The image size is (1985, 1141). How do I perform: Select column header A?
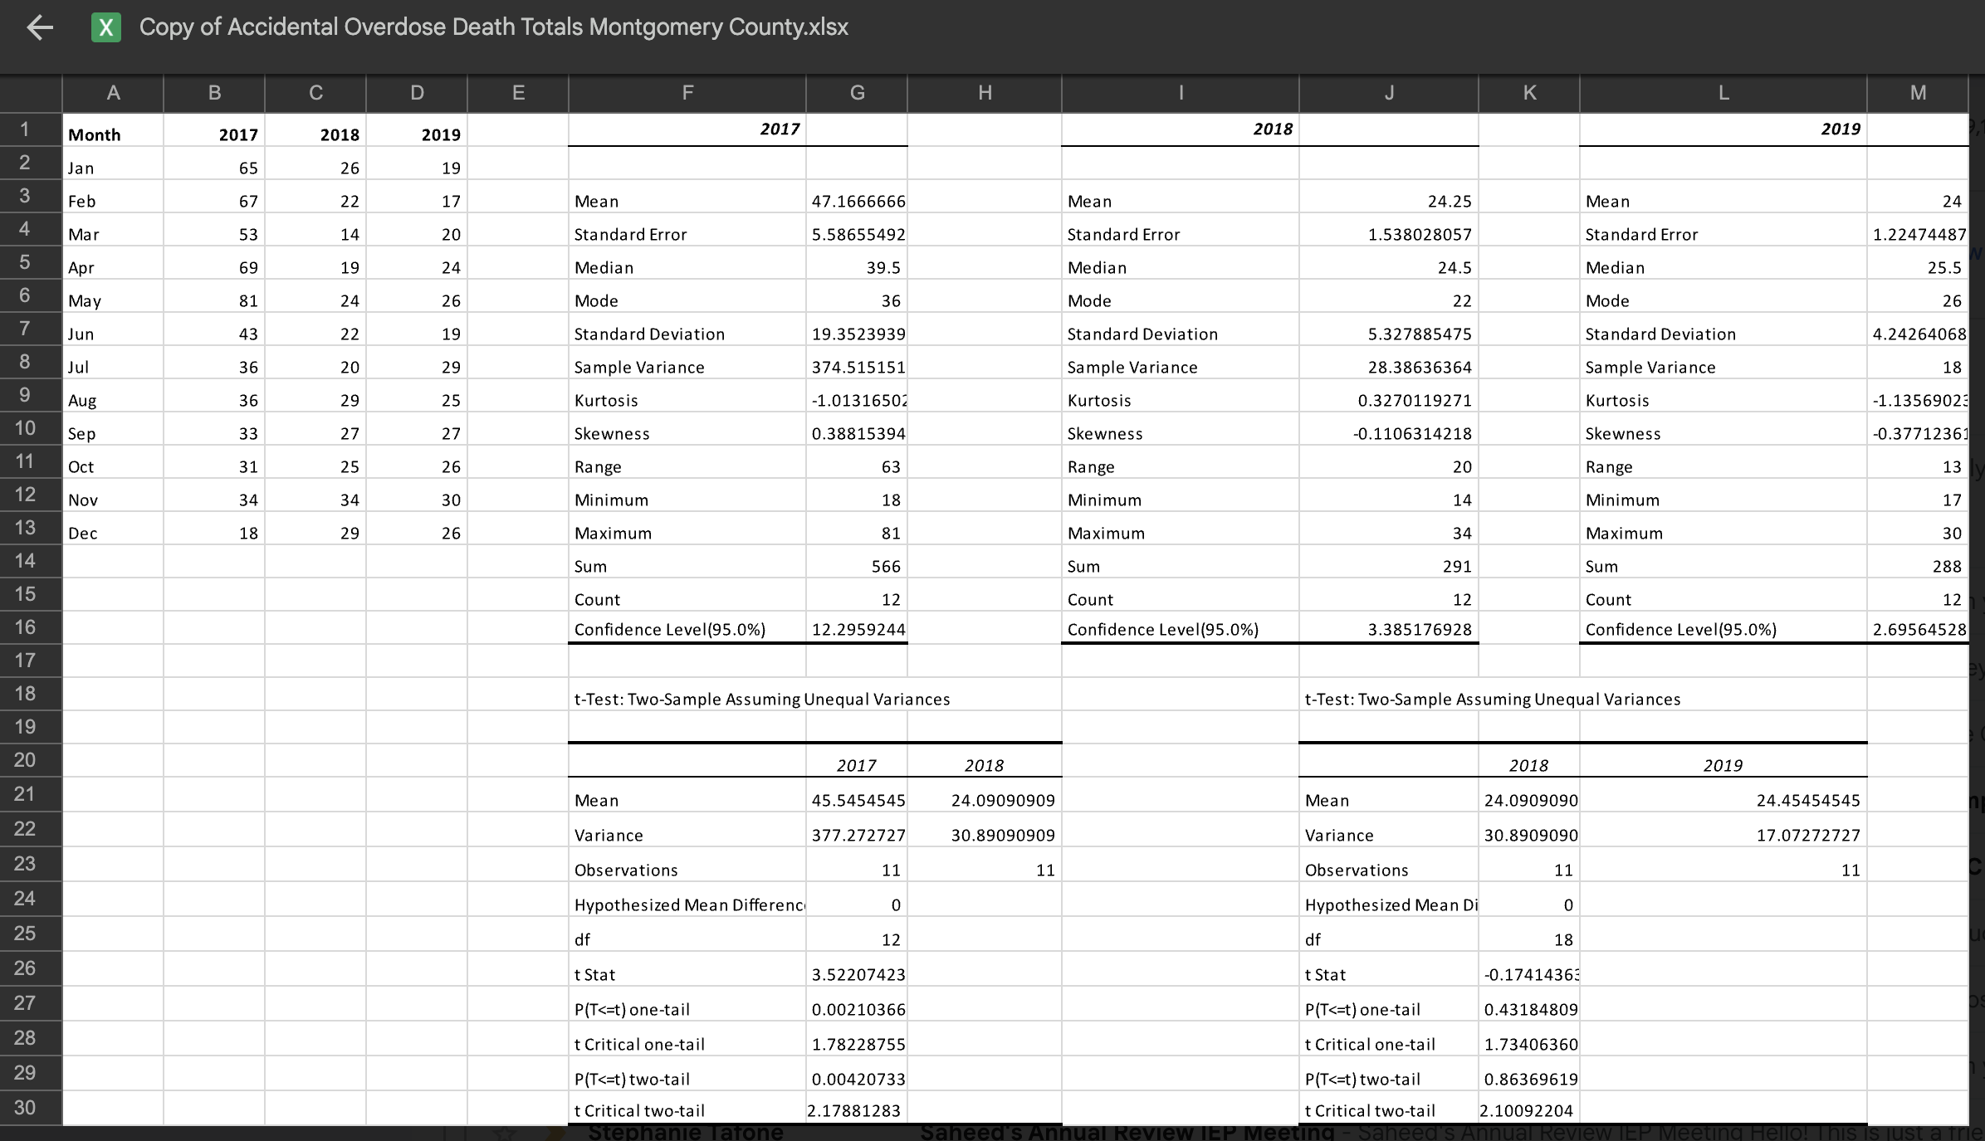(113, 93)
